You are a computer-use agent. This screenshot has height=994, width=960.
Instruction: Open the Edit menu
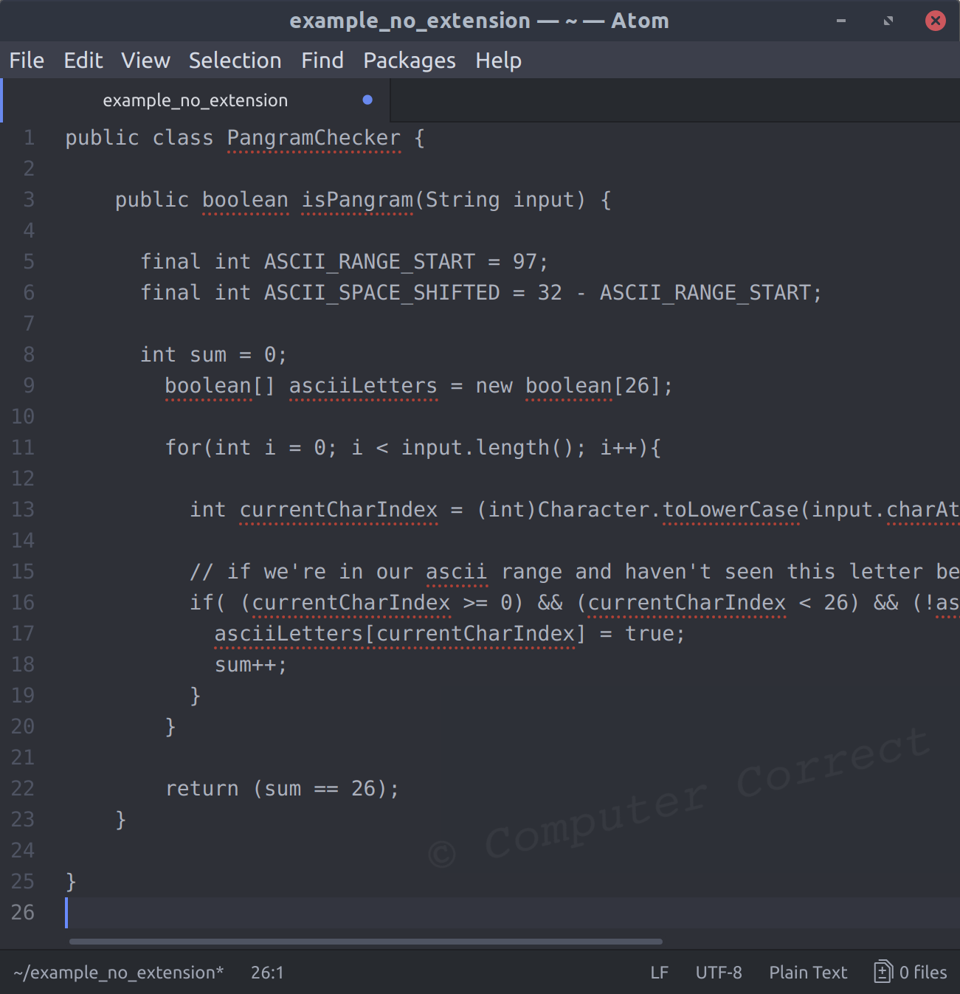(x=83, y=61)
